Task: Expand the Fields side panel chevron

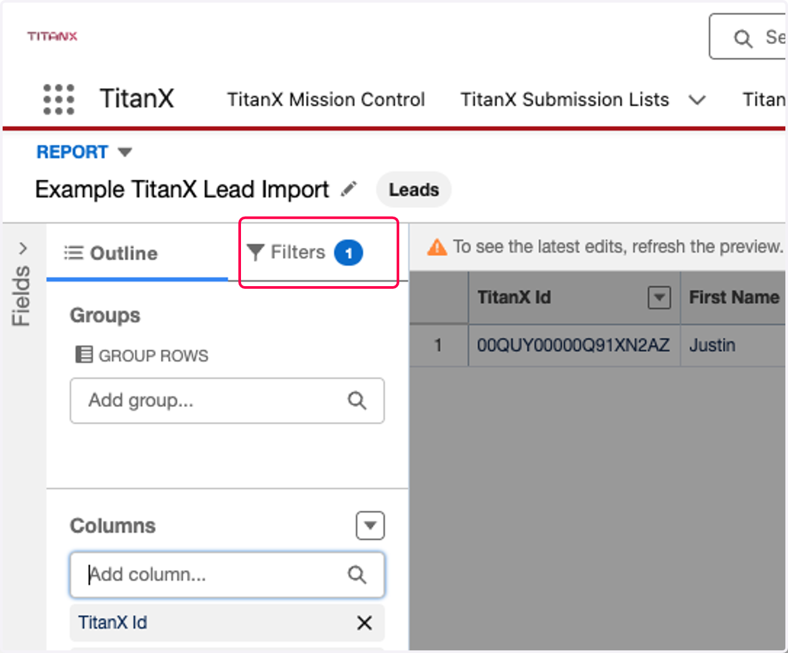Action: [24, 249]
